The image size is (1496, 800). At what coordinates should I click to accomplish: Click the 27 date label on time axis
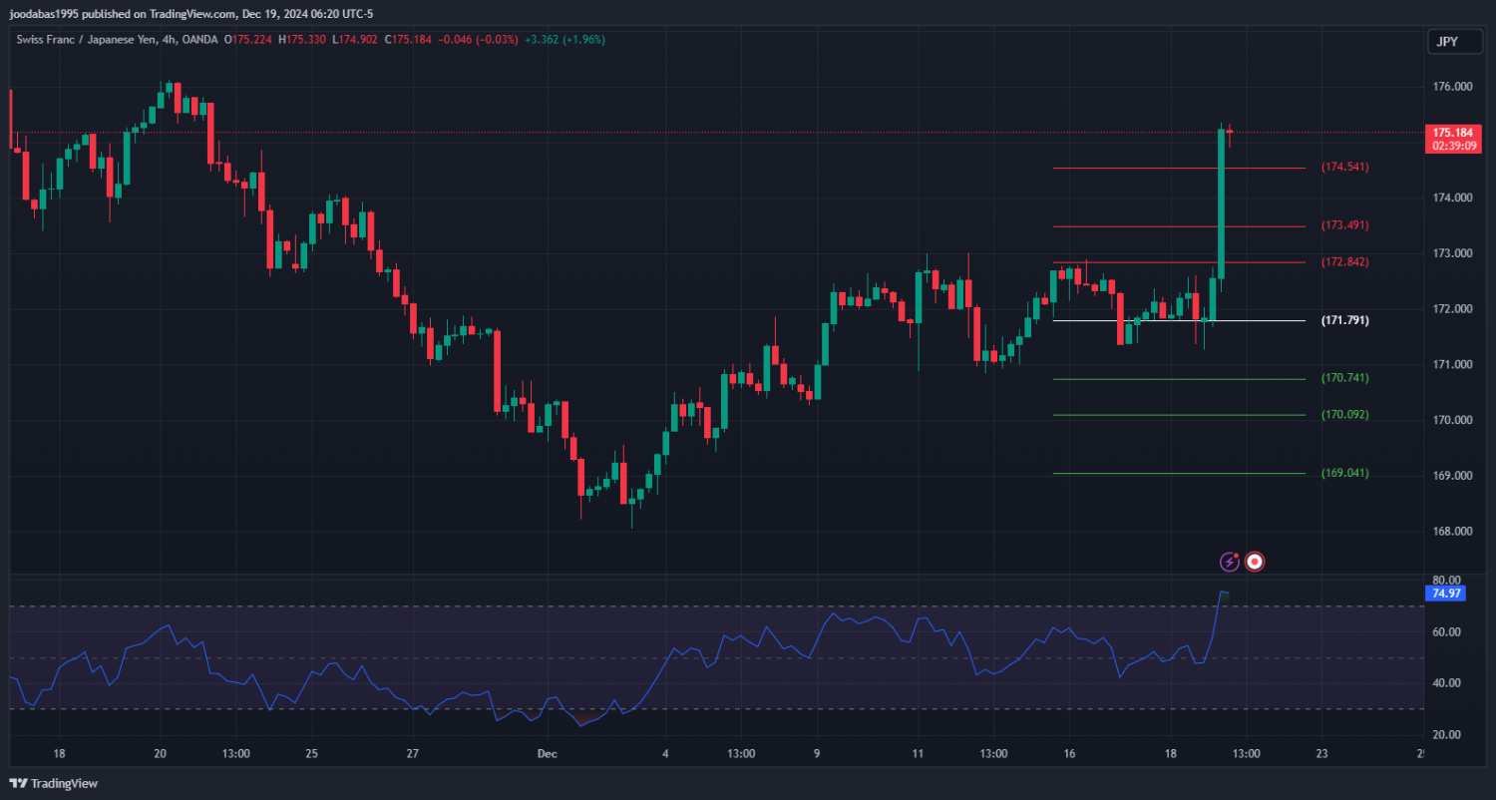pos(412,754)
